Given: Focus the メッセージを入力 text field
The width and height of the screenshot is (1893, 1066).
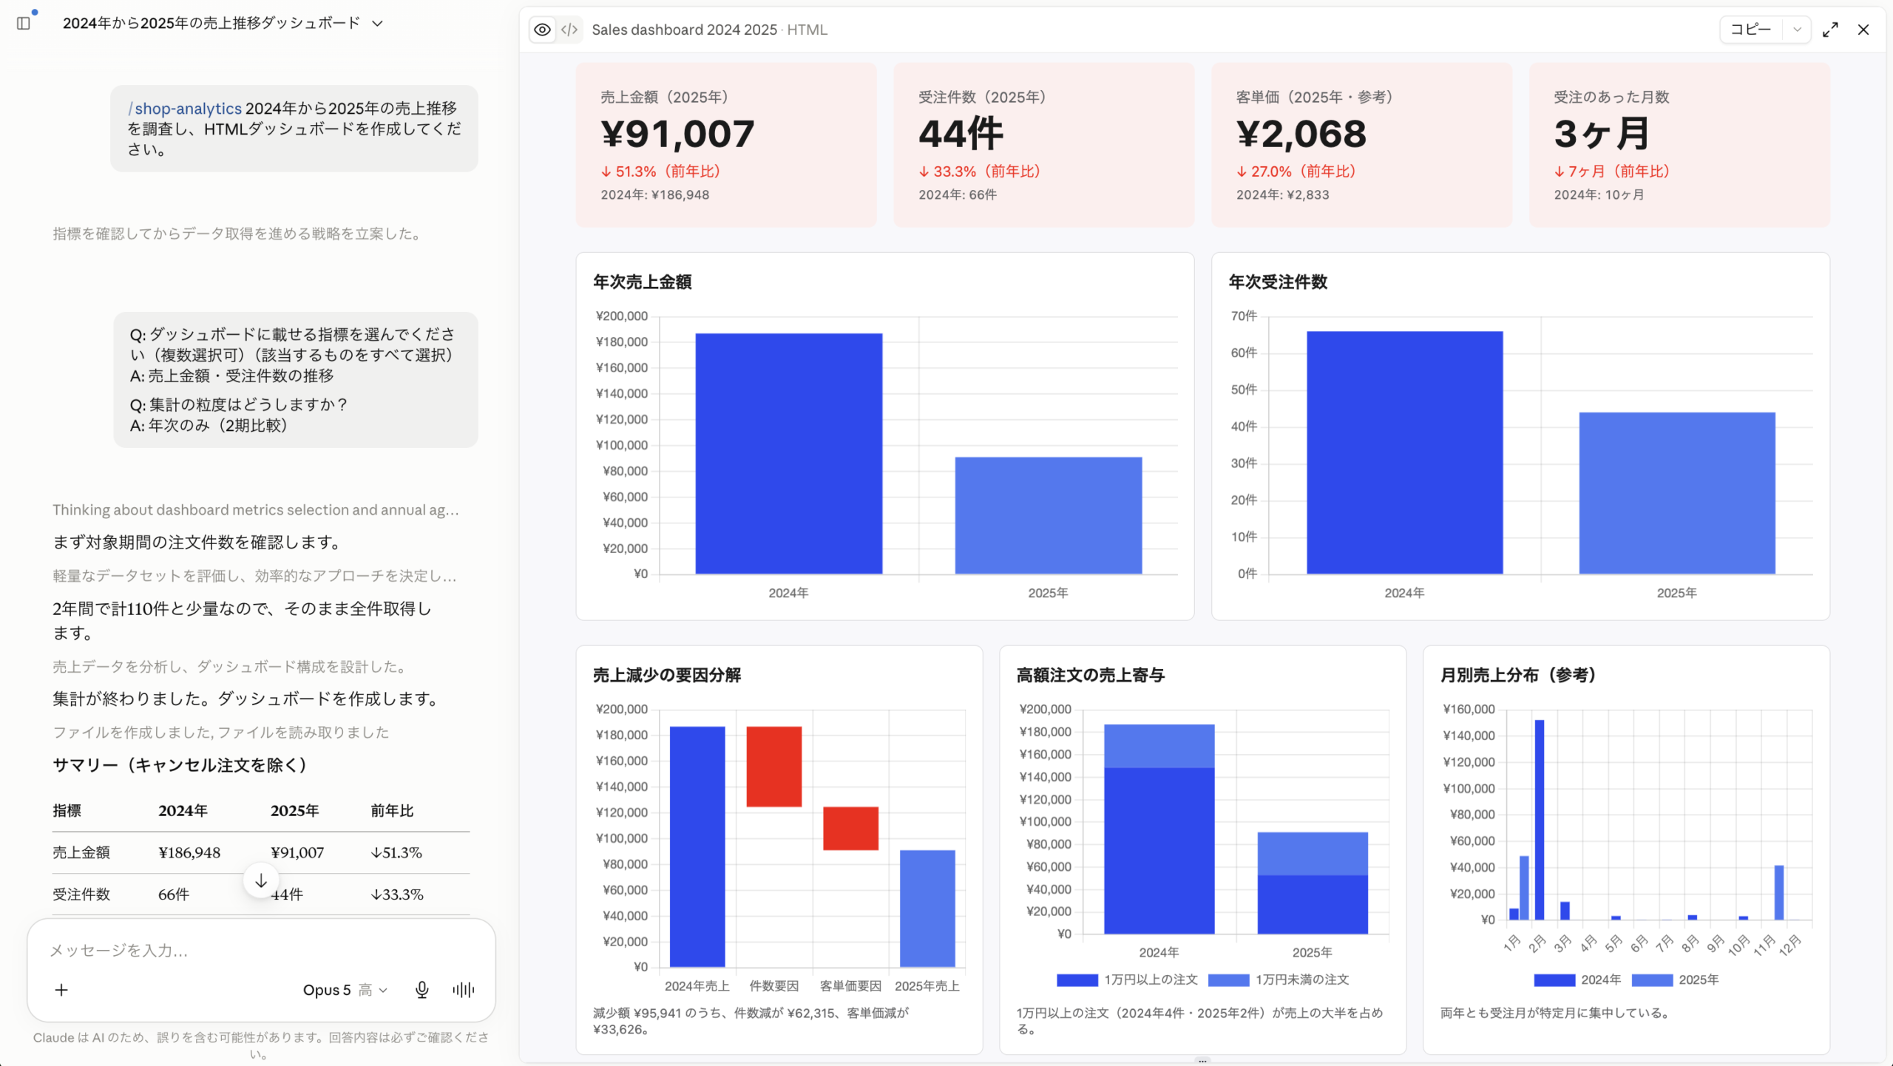Looking at the screenshot, I should tap(260, 951).
